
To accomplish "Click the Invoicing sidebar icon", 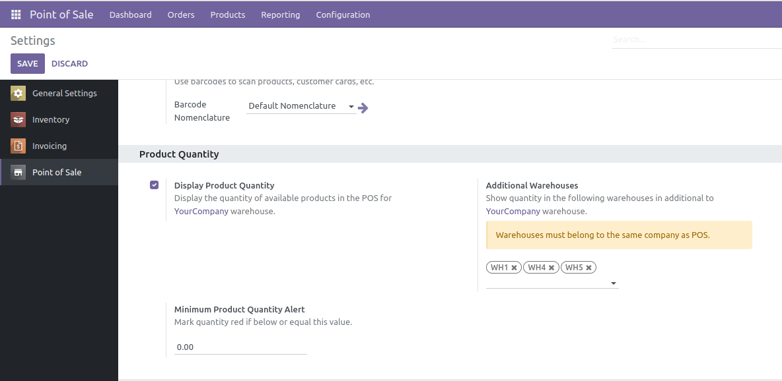I will tap(18, 146).
